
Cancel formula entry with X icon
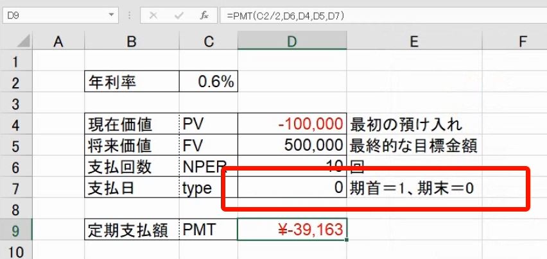pos(153,15)
